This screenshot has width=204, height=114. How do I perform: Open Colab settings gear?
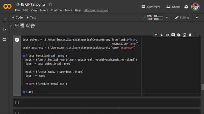pos(186,7)
